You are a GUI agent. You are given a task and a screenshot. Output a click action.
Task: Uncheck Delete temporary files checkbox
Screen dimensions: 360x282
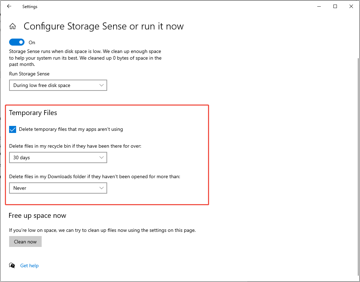pyautogui.click(x=13, y=129)
